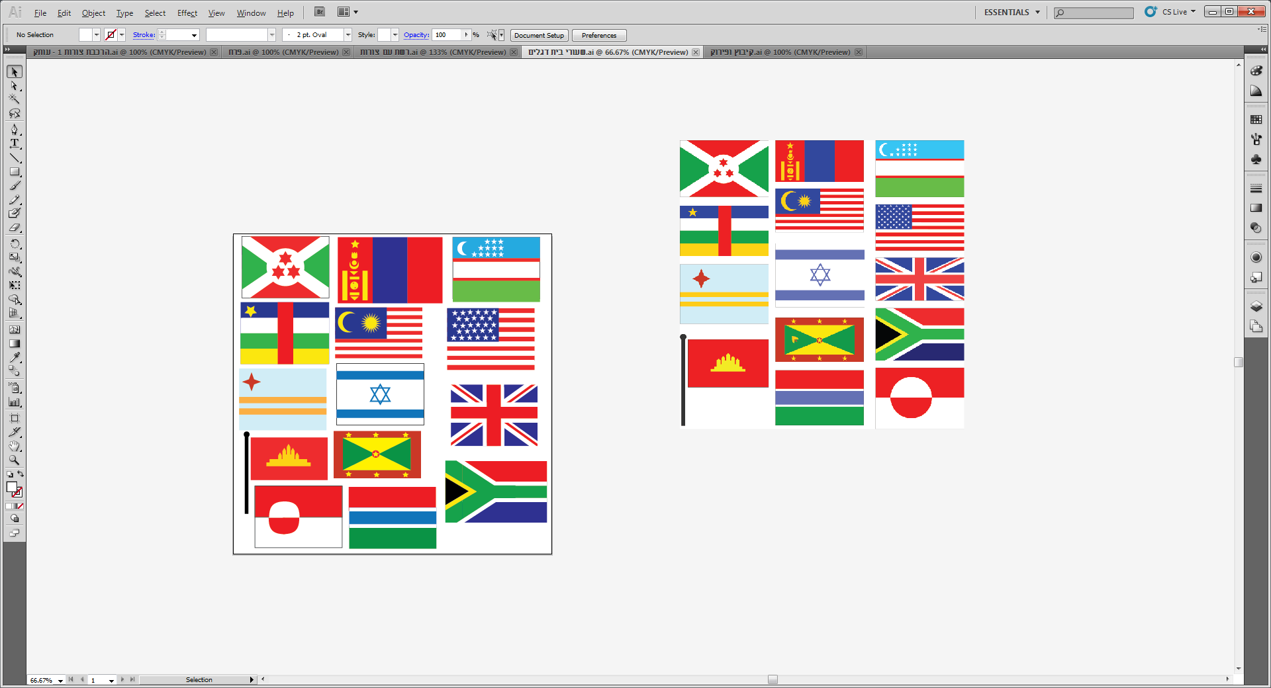Choose the Scale tool

(x=15, y=257)
